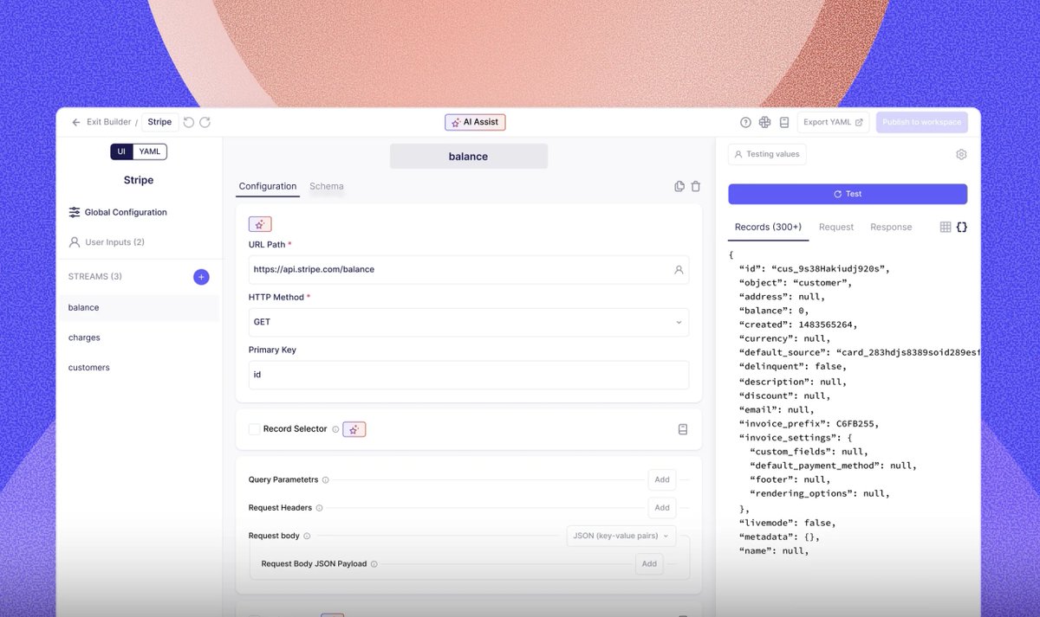This screenshot has height=617, width=1040.
Task: Click the balance stream name field
Action: point(469,157)
